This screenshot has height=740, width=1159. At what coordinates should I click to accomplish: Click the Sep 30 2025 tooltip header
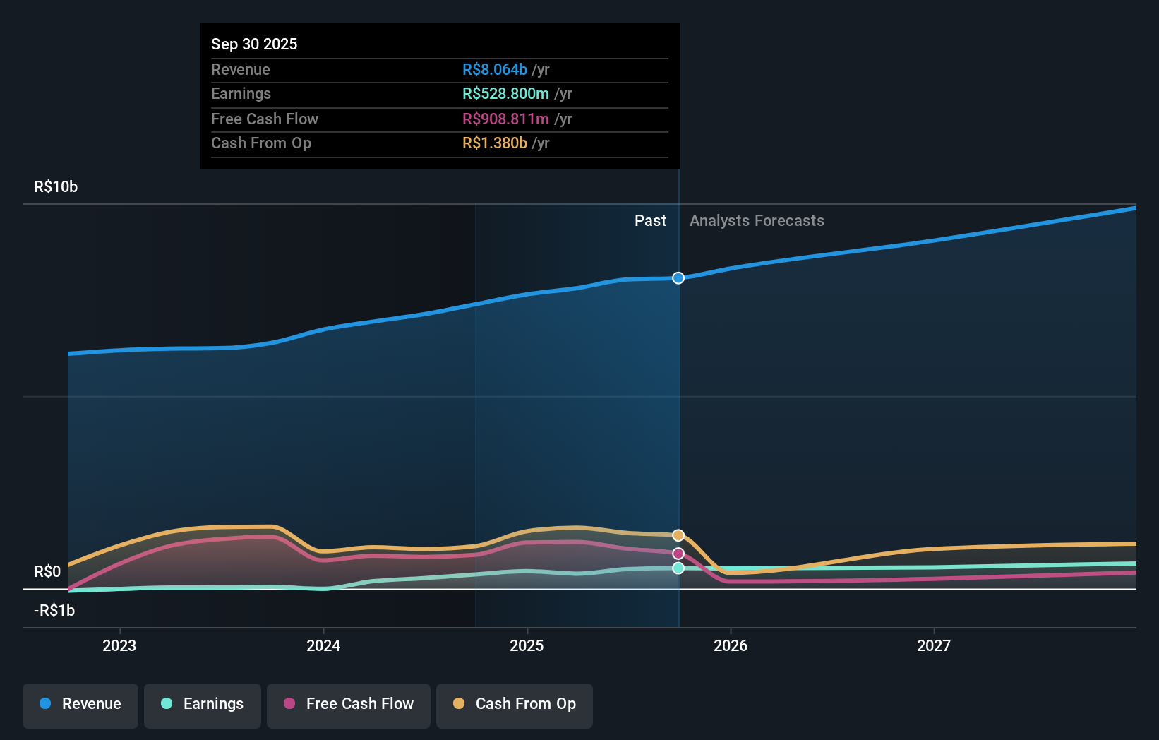(254, 44)
